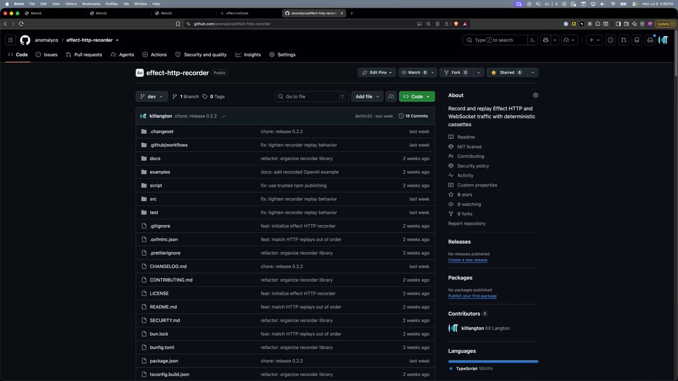Focus the Go to file search field
The width and height of the screenshot is (678, 381).
[311, 97]
